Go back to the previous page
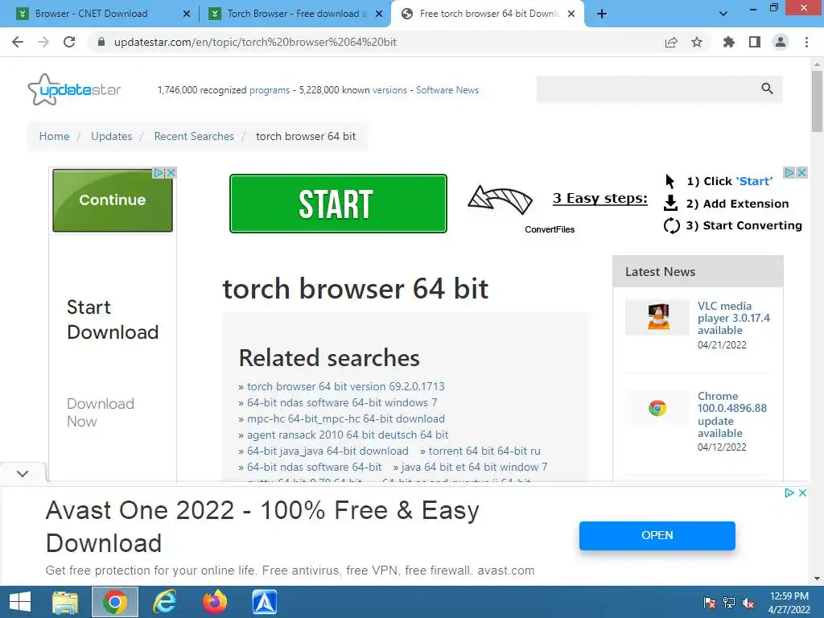 pyautogui.click(x=18, y=42)
